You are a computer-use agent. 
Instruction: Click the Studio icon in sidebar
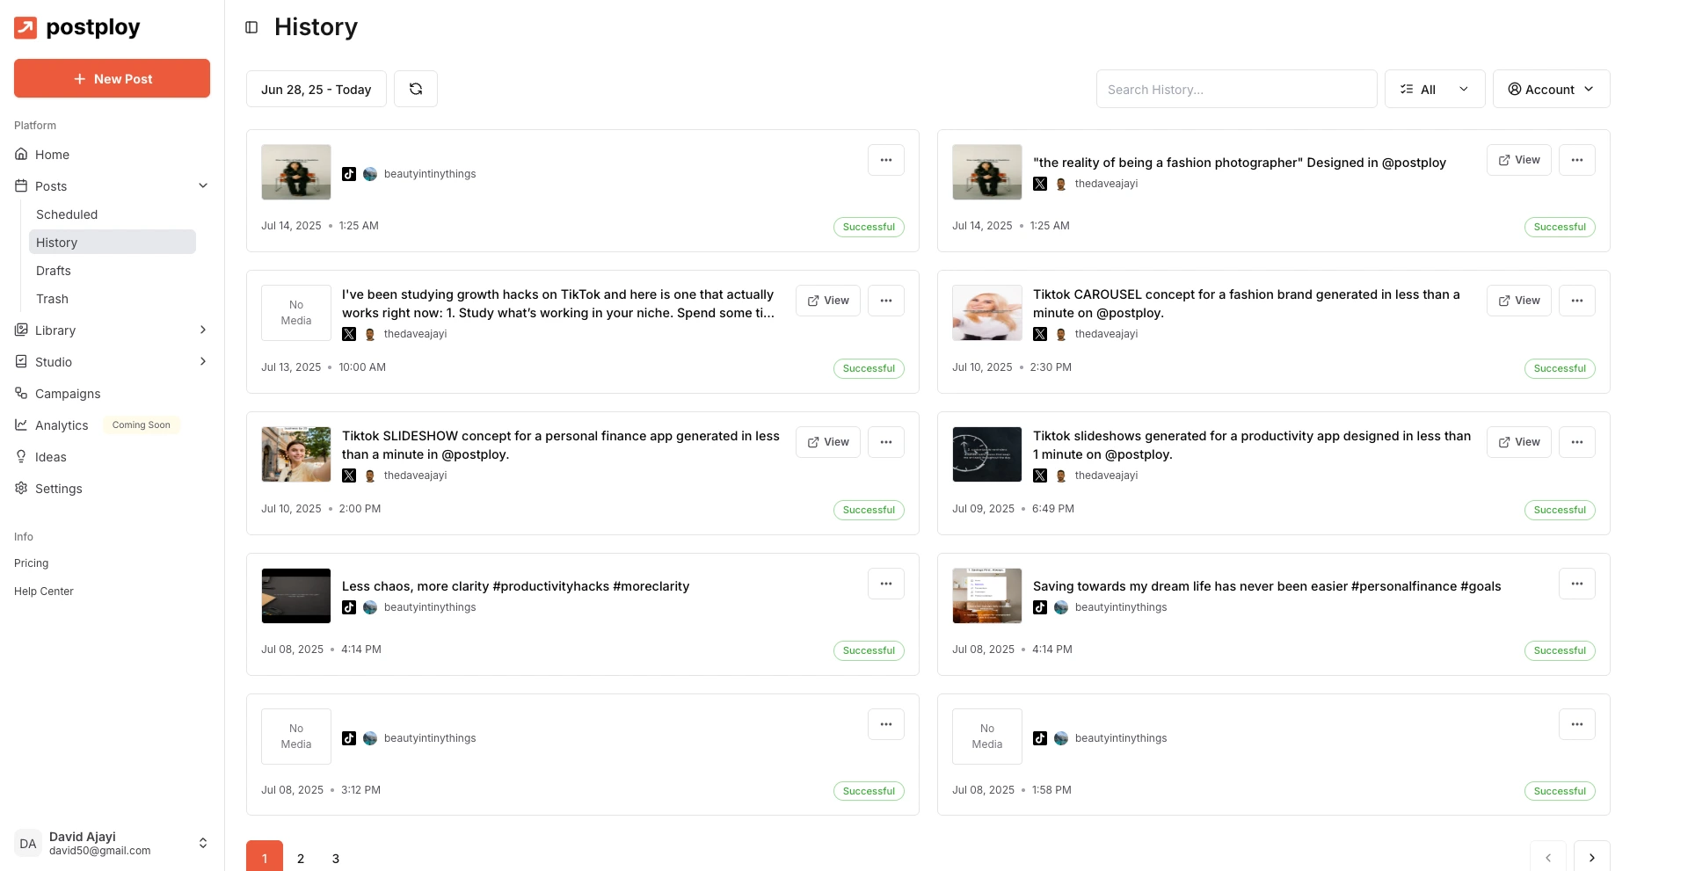pyautogui.click(x=20, y=361)
